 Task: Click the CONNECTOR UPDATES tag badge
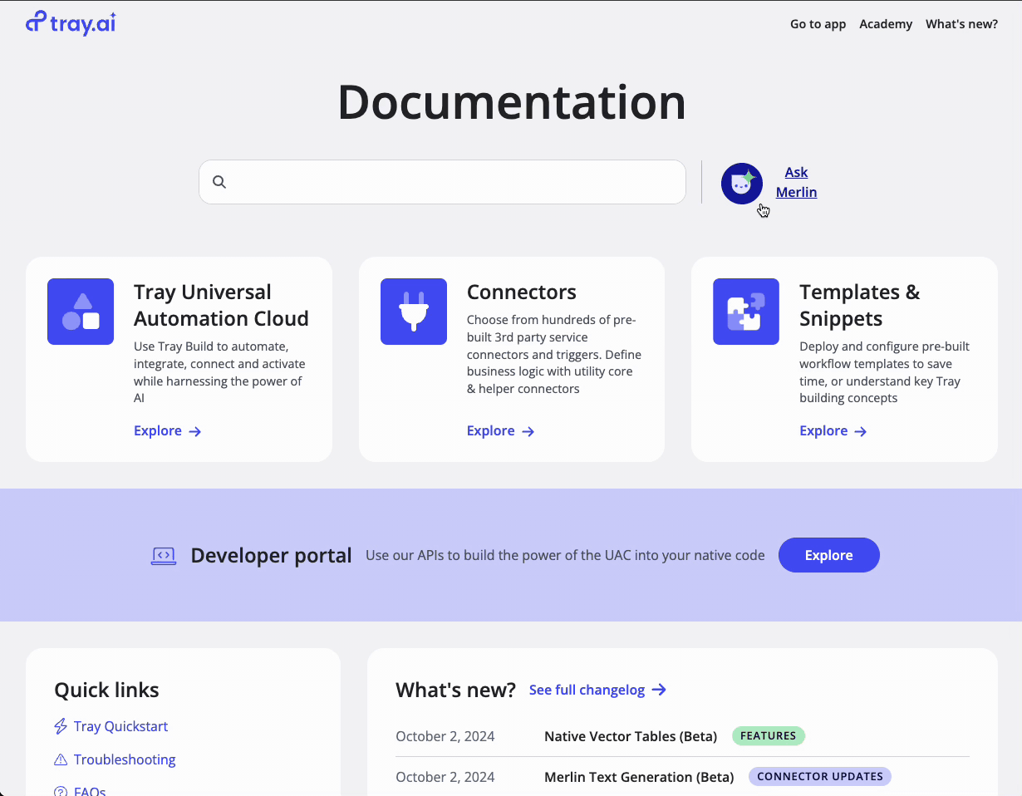pyautogui.click(x=820, y=777)
